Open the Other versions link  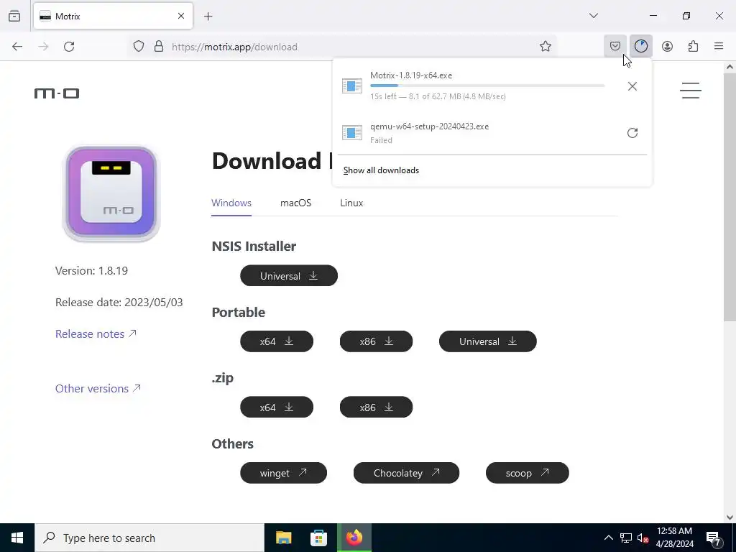[x=98, y=389]
